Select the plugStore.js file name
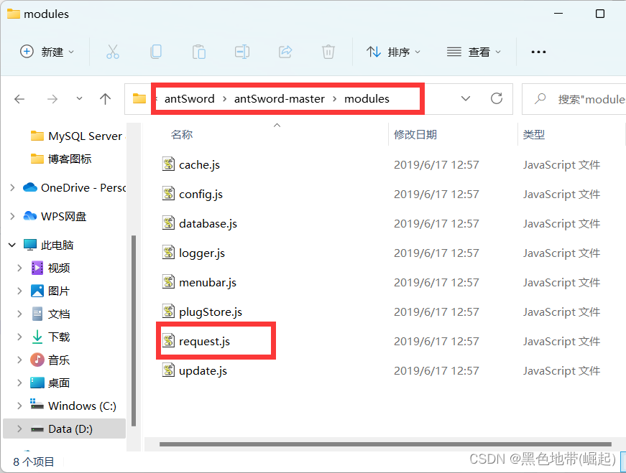Image resolution: width=626 pixels, height=473 pixels. coord(211,312)
